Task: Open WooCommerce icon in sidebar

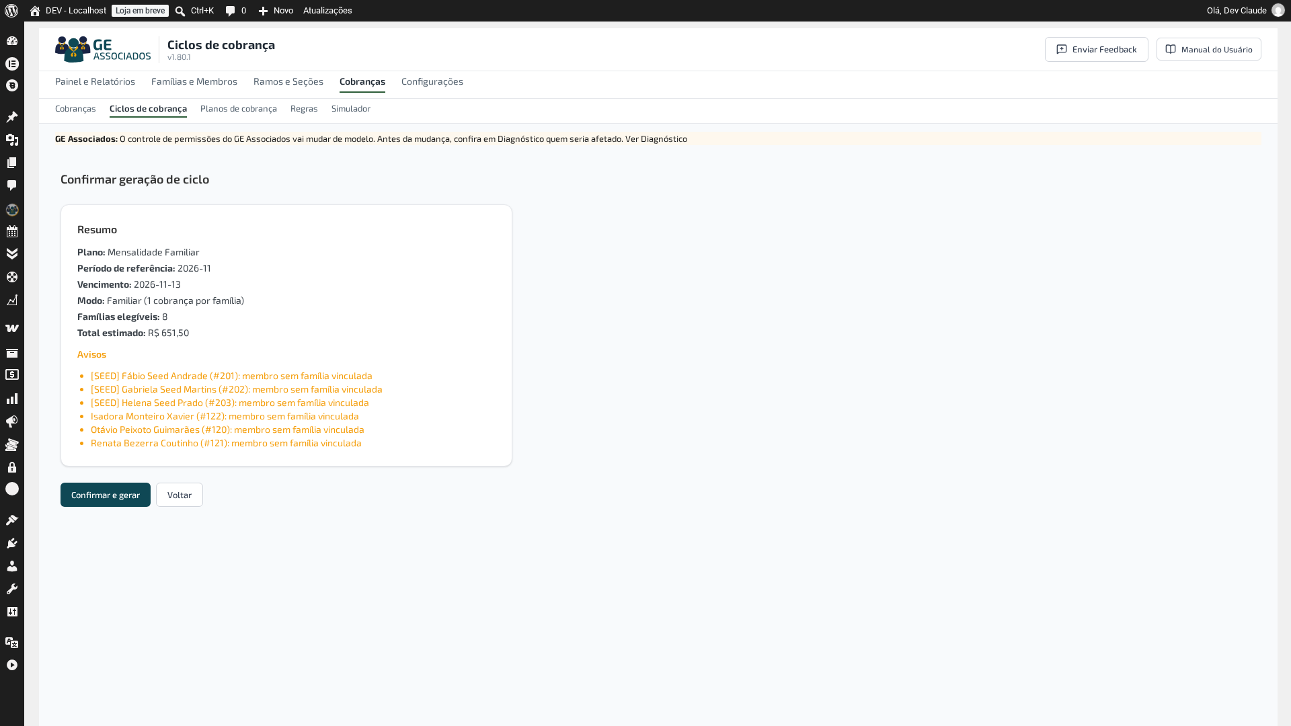Action: [12, 329]
